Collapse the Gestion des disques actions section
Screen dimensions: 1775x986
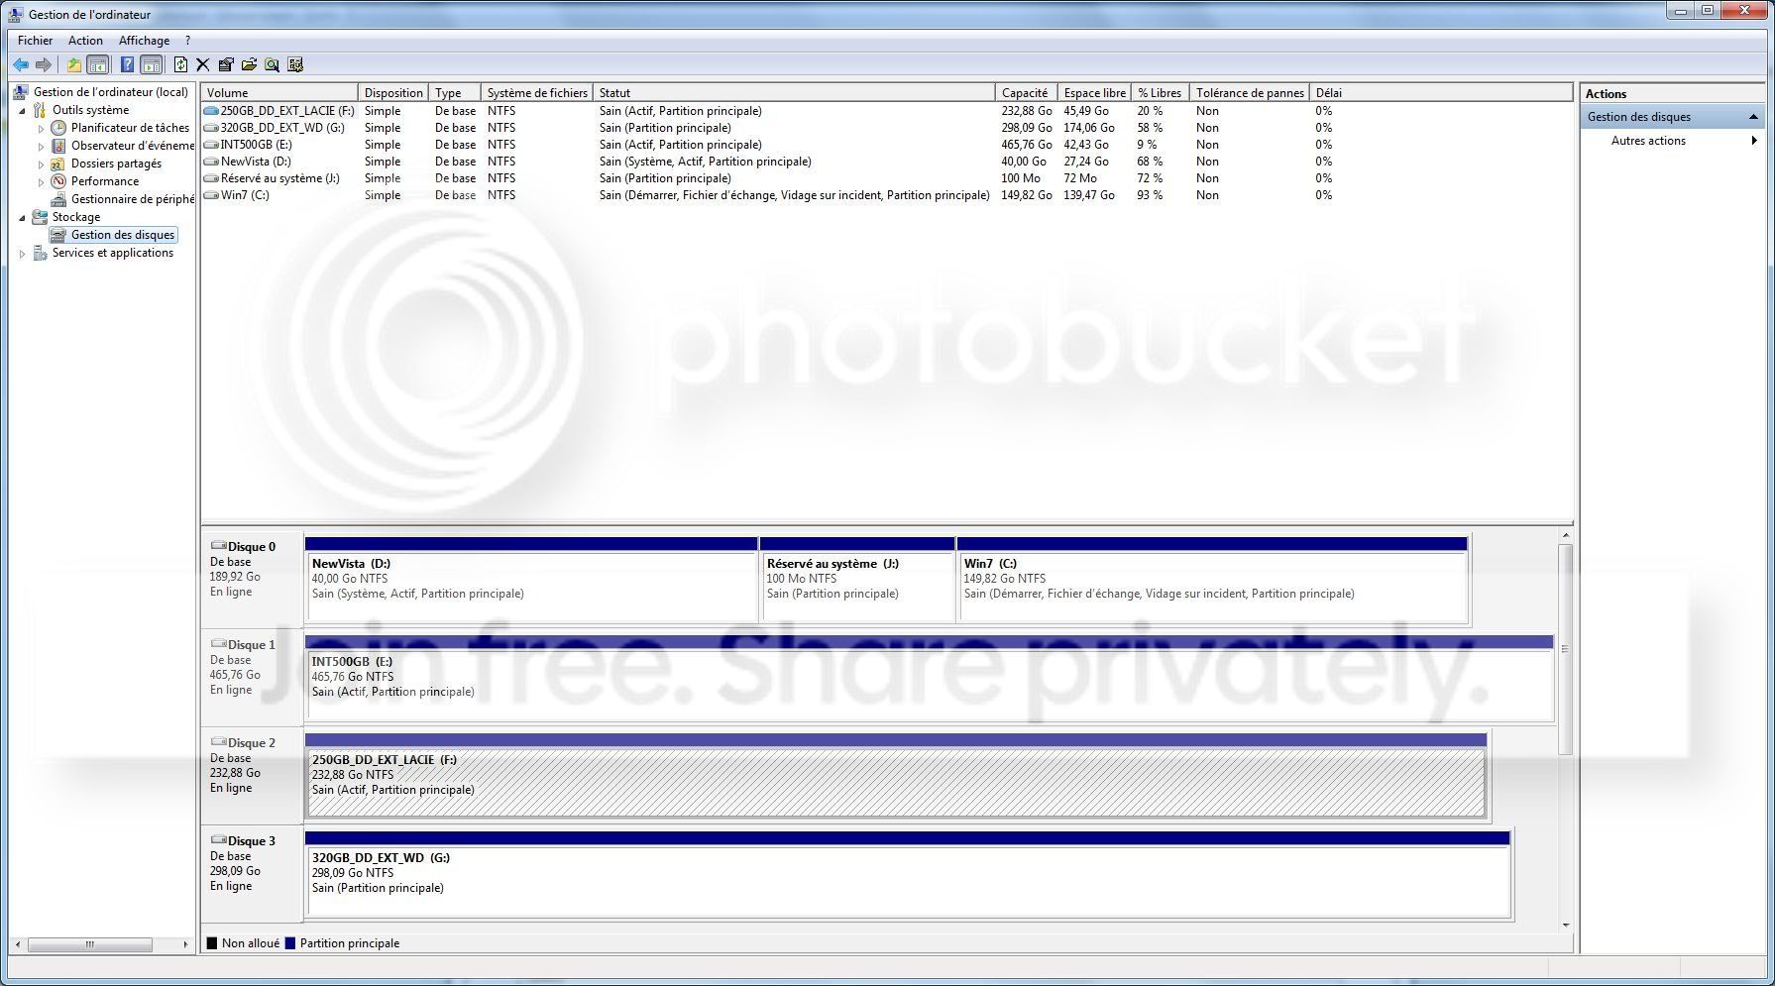[x=1753, y=117]
